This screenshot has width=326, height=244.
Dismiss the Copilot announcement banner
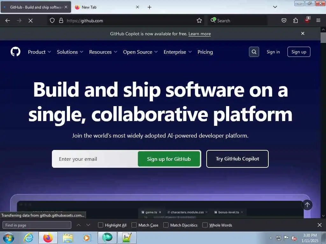coord(303,33)
